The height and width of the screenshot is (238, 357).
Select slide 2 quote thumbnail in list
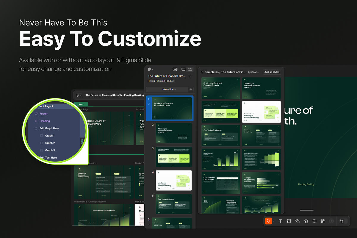point(173,133)
